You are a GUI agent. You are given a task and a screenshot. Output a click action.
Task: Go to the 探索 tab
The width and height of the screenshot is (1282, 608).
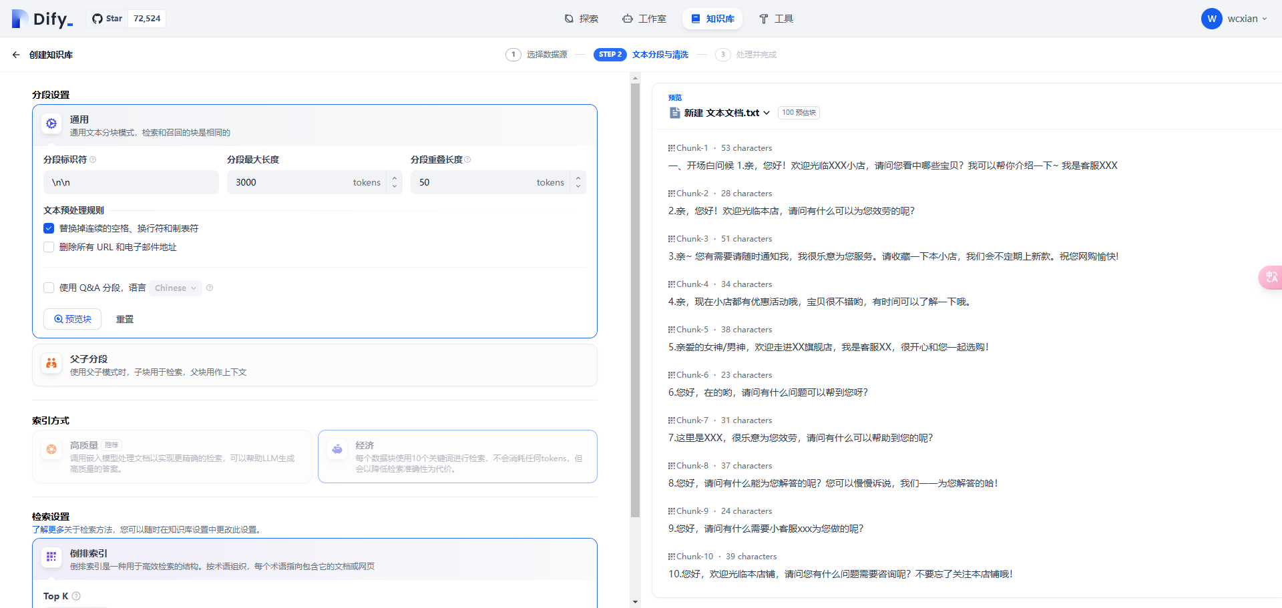(x=581, y=19)
